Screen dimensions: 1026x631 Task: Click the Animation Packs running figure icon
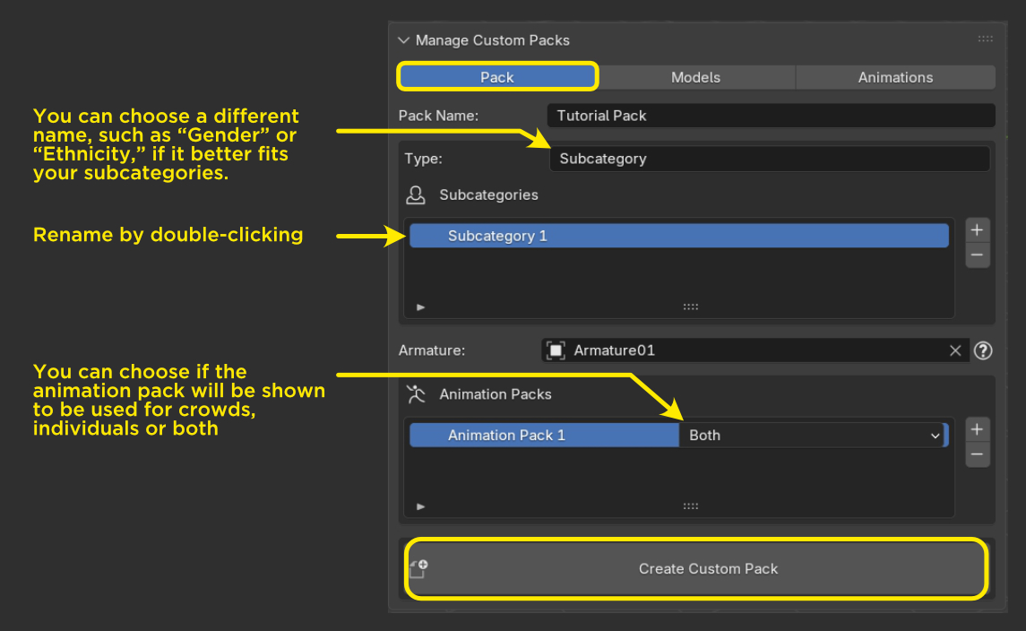(x=415, y=394)
